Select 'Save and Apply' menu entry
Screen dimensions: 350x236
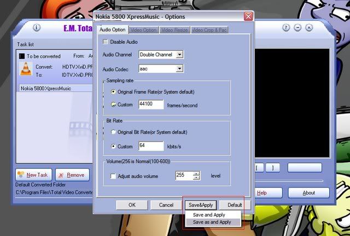point(209,215)
